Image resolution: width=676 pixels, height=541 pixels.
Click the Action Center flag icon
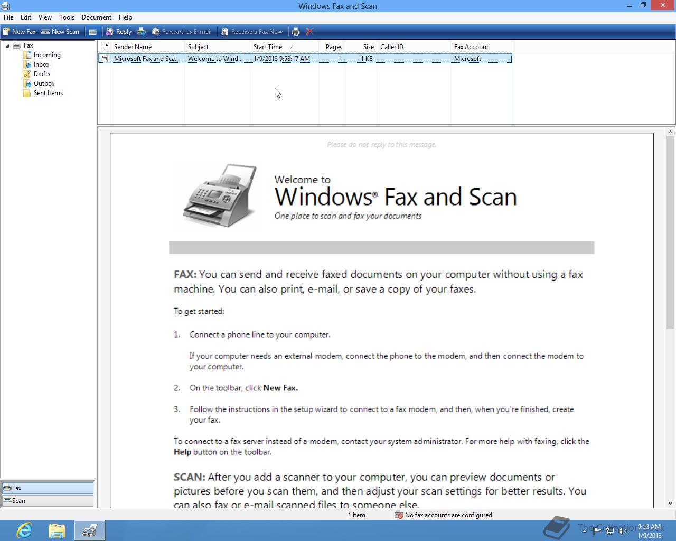coord(597,530)
